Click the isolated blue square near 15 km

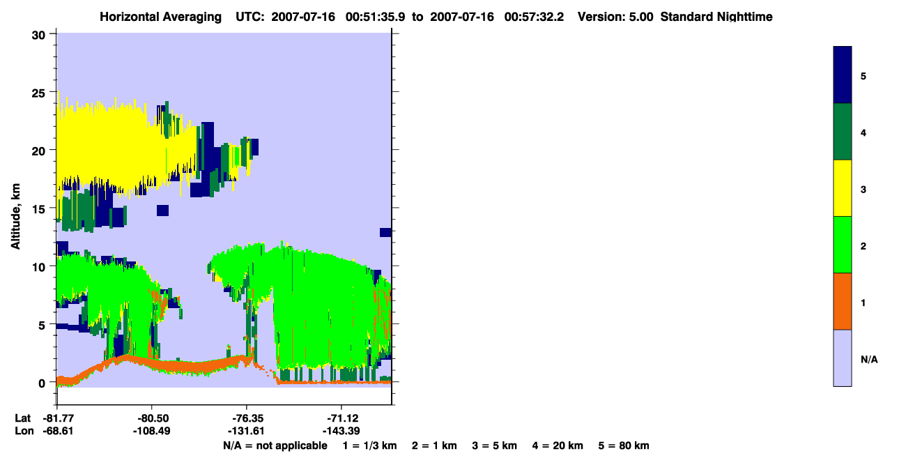[162, 210]
